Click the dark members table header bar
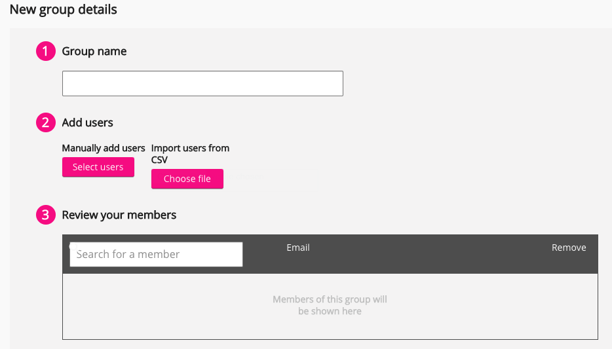 pyautogui.click(x=426, y=262)
